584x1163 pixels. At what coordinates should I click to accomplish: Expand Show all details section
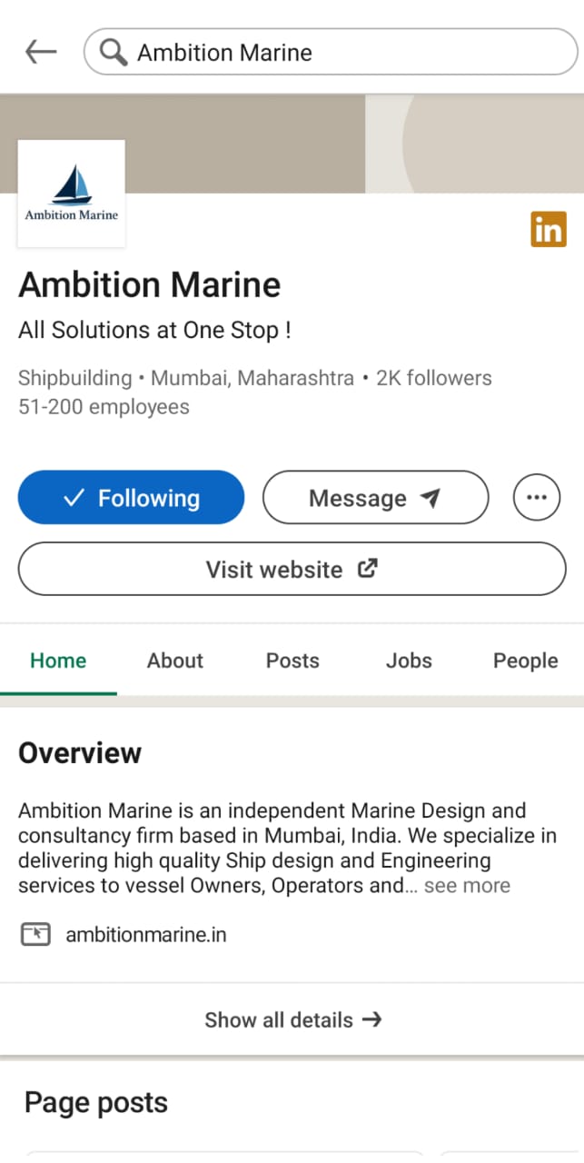292,1019
